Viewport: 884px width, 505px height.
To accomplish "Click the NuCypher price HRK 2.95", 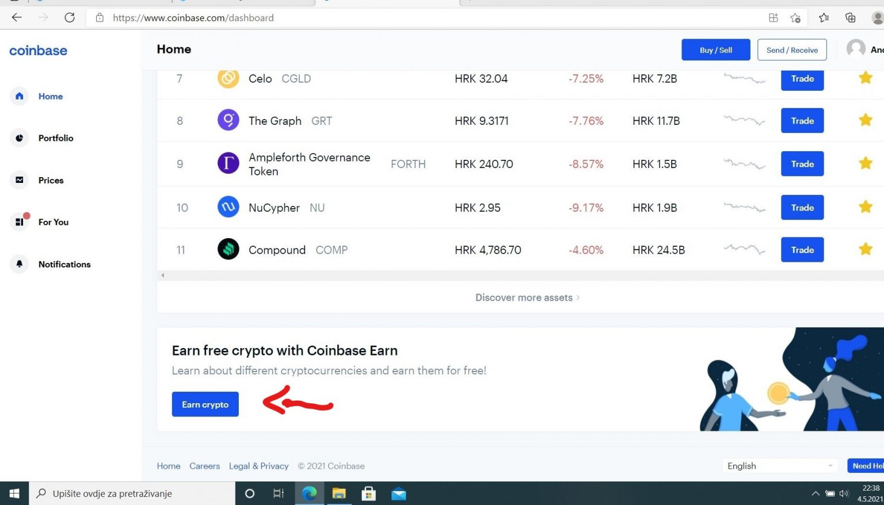I will coord(478,208).
